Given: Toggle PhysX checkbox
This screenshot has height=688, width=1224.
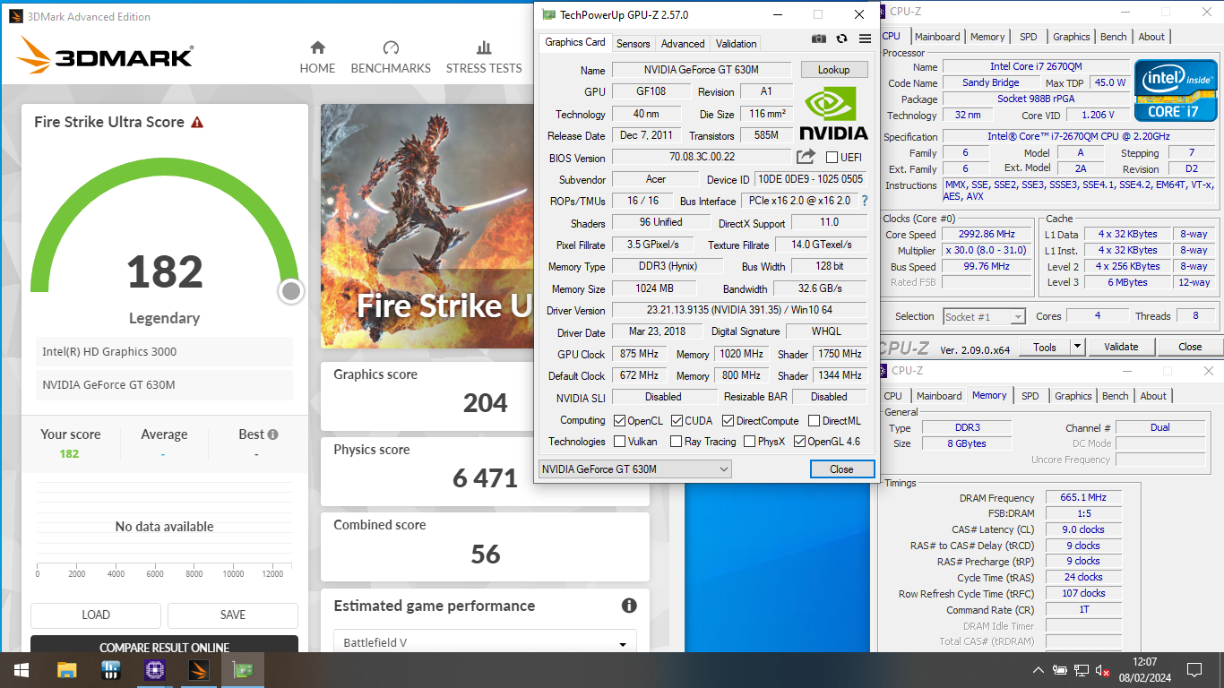Looking at the screenshot, I should coord(749,442).
